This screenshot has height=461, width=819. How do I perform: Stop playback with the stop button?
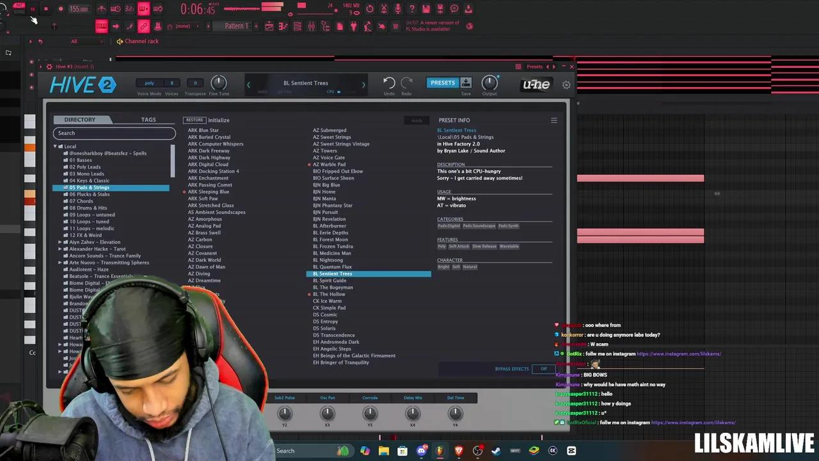tap(46, 9)
